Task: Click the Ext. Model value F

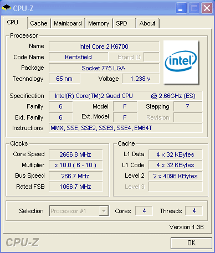Action: 125,117
